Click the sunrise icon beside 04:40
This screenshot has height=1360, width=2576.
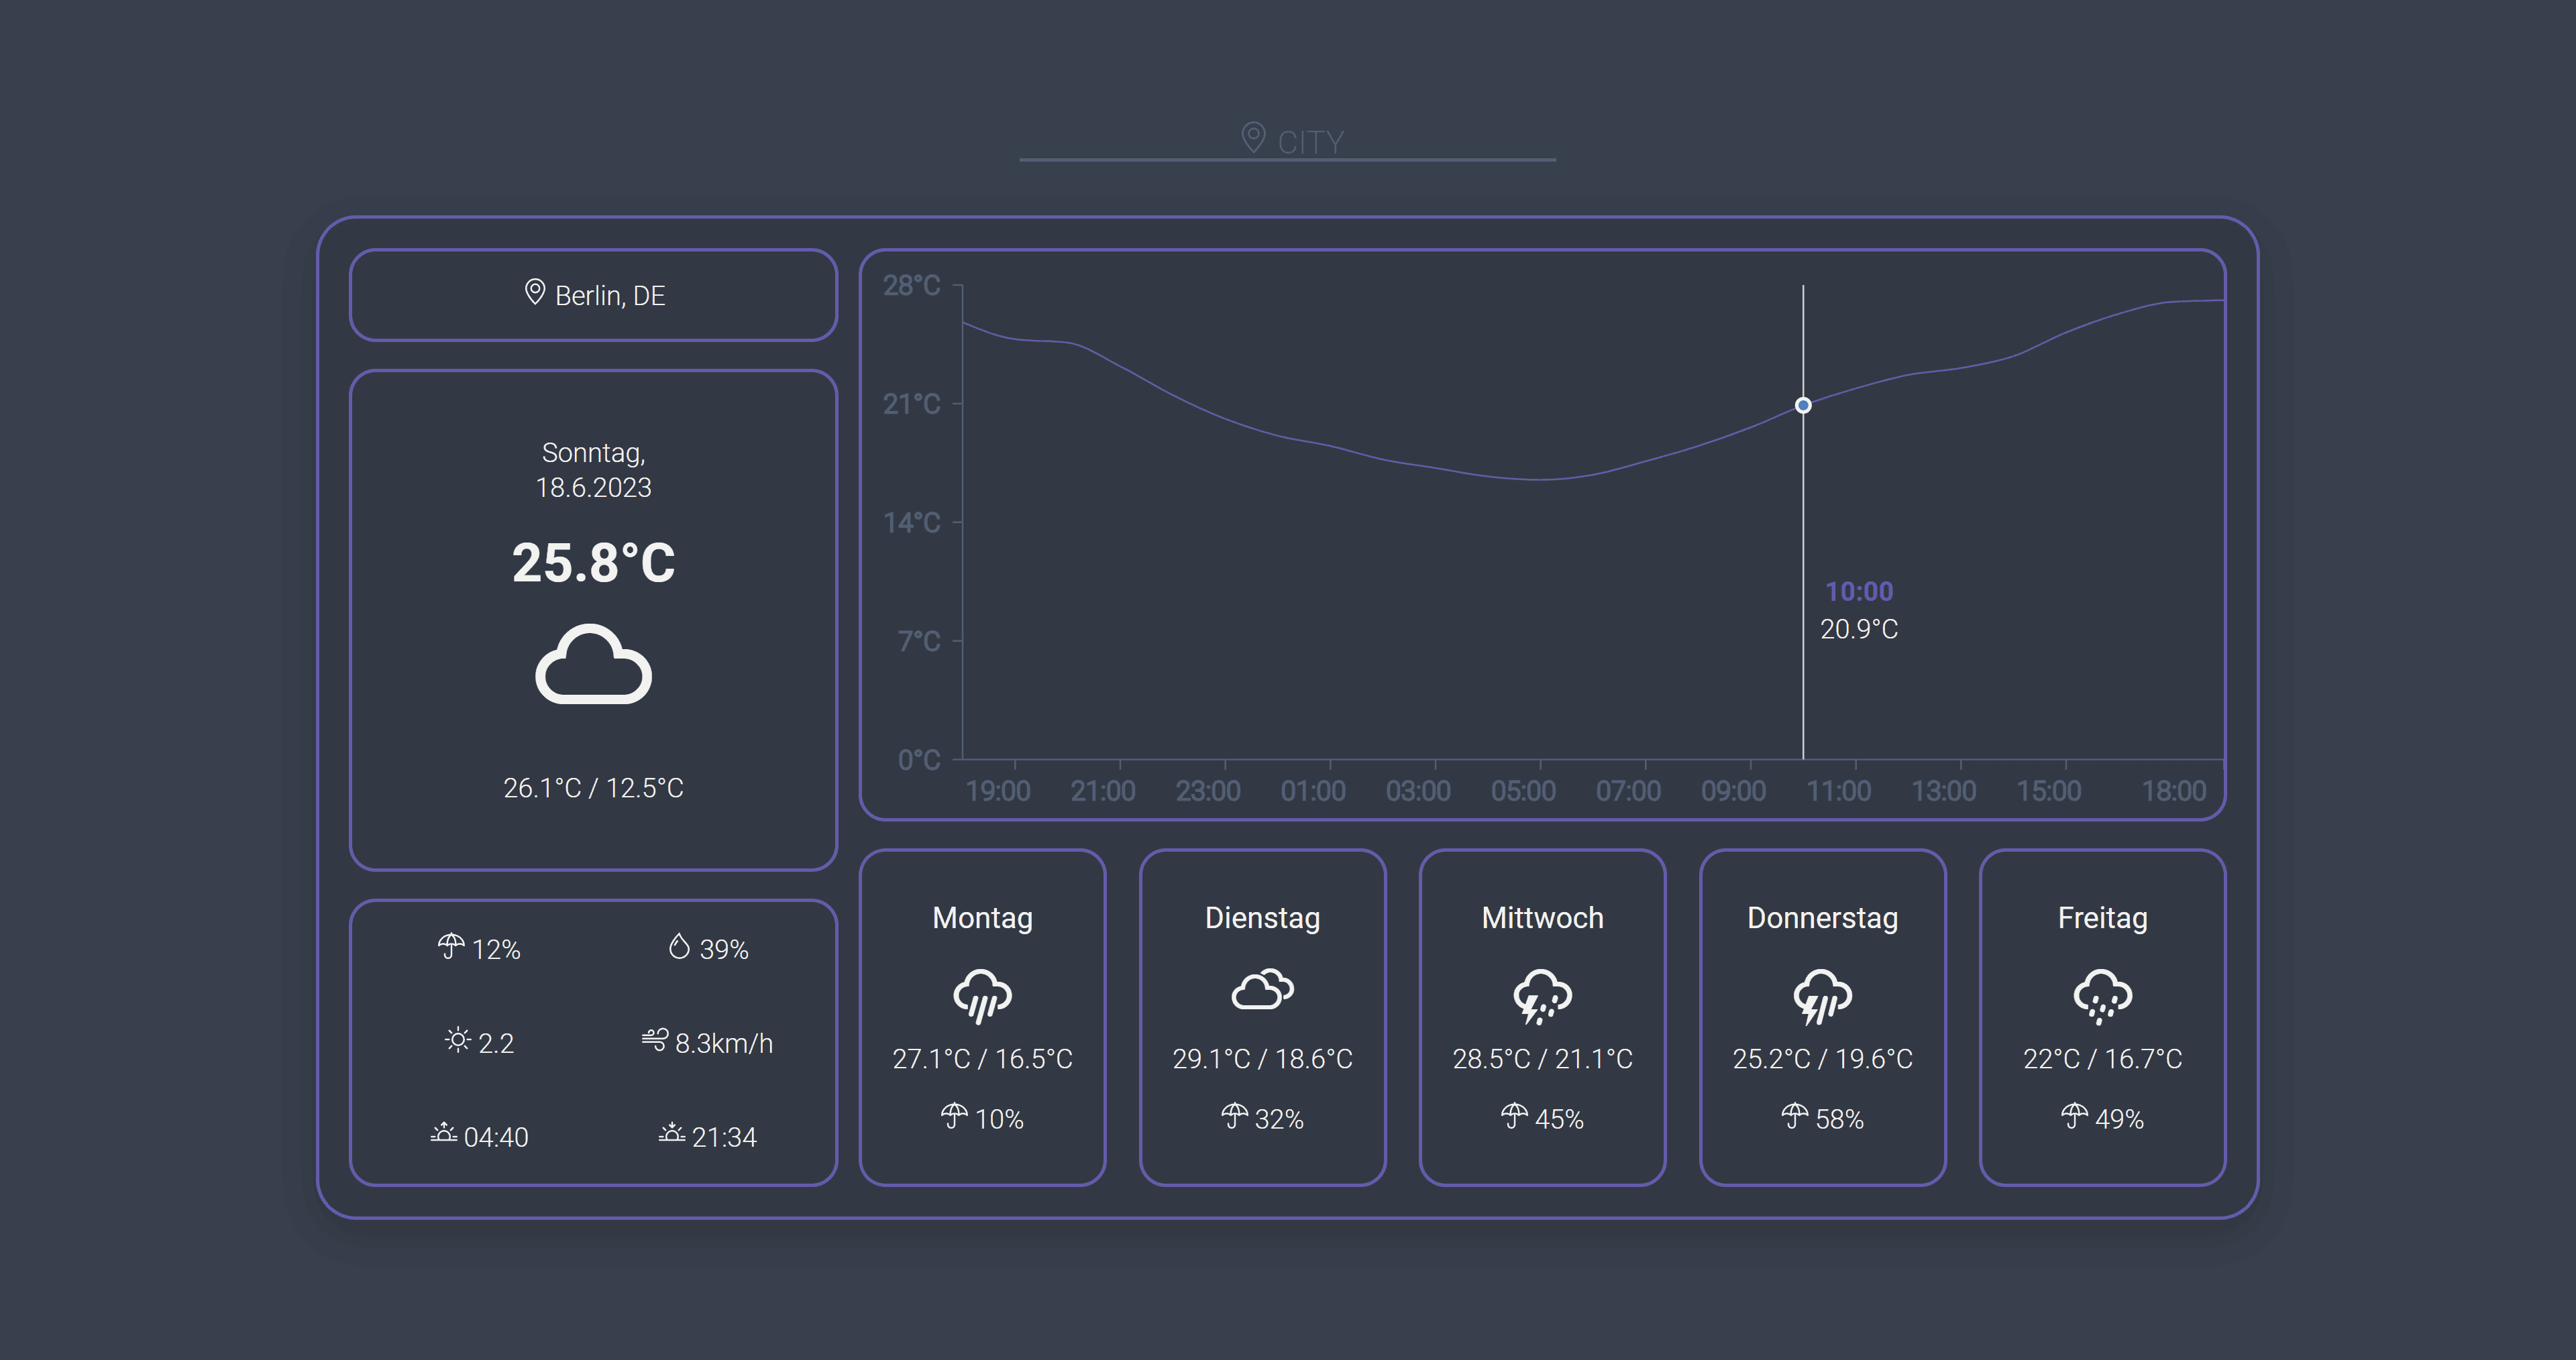click(x=443, y=1133)
